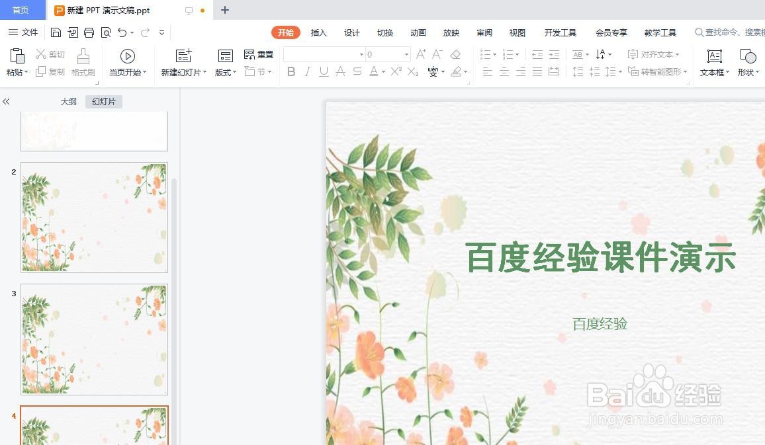
Task: Open the Transitions (切换) tab
Action: pos(385,32)
